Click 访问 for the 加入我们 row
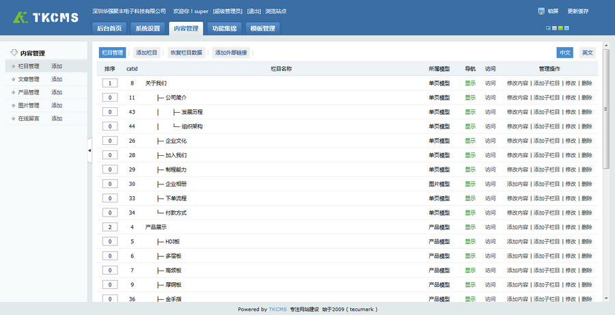 [490, 155]
